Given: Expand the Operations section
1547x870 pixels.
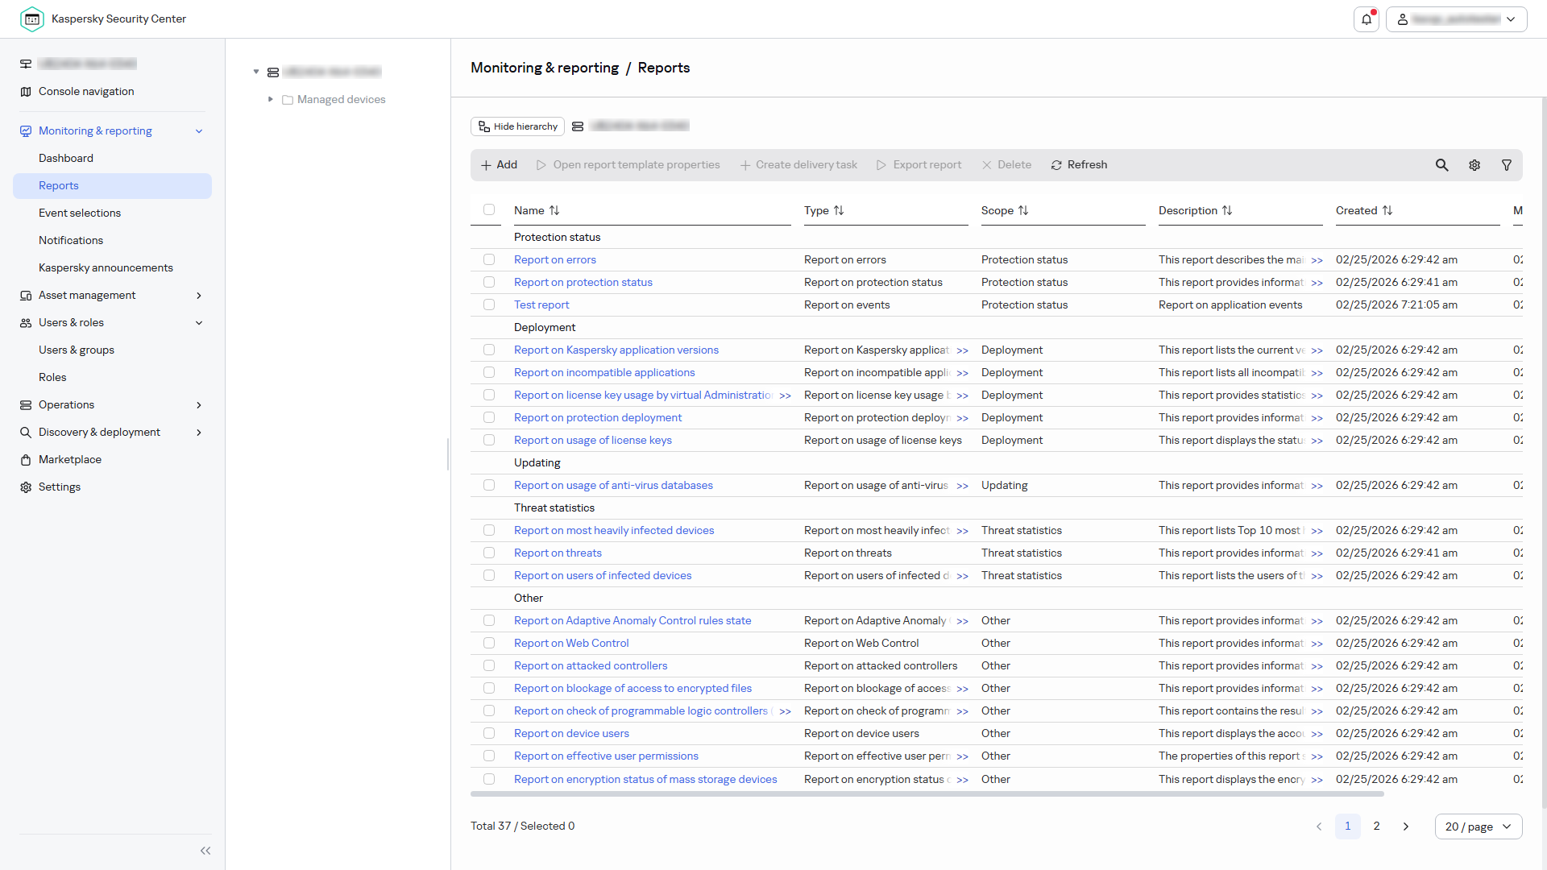Looking at the screenshot, I should pos(199,405).
